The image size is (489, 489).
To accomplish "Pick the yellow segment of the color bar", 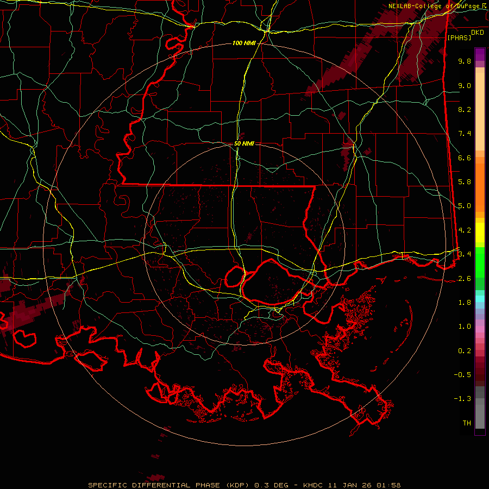I will point(480,233).
